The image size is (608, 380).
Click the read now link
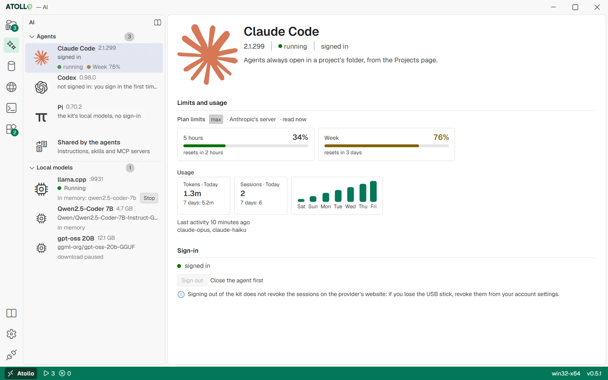click(294, 119)
